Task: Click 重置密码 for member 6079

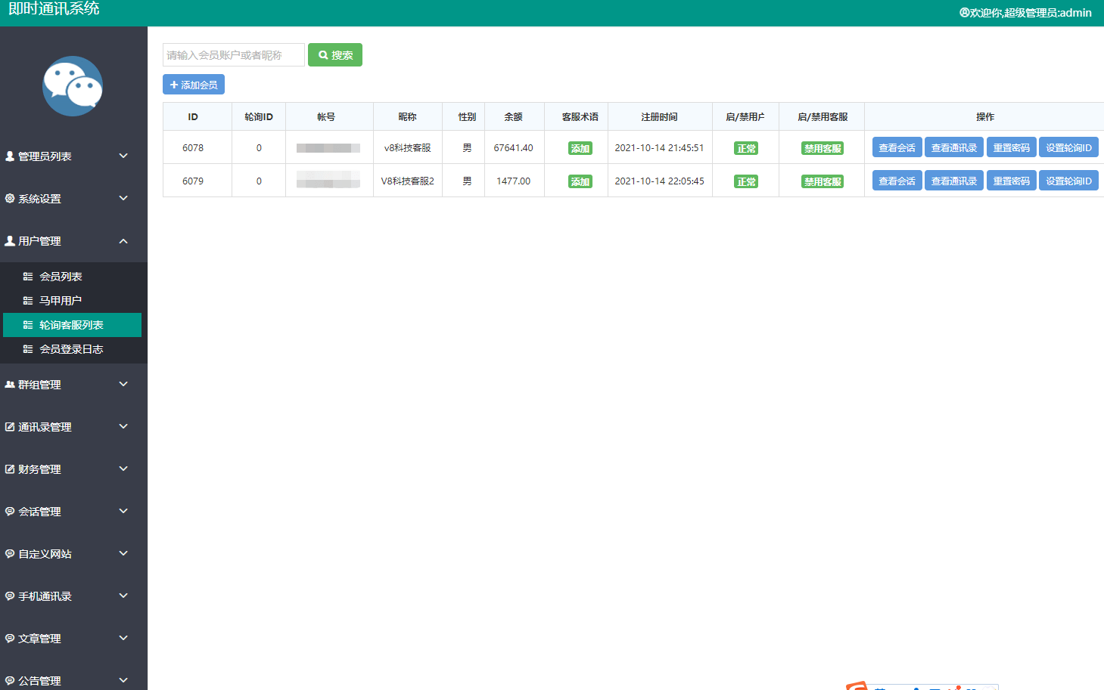Action: 1012,181
